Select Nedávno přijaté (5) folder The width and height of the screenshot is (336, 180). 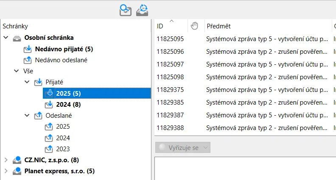pyautogui.click(x=64, y=49)
